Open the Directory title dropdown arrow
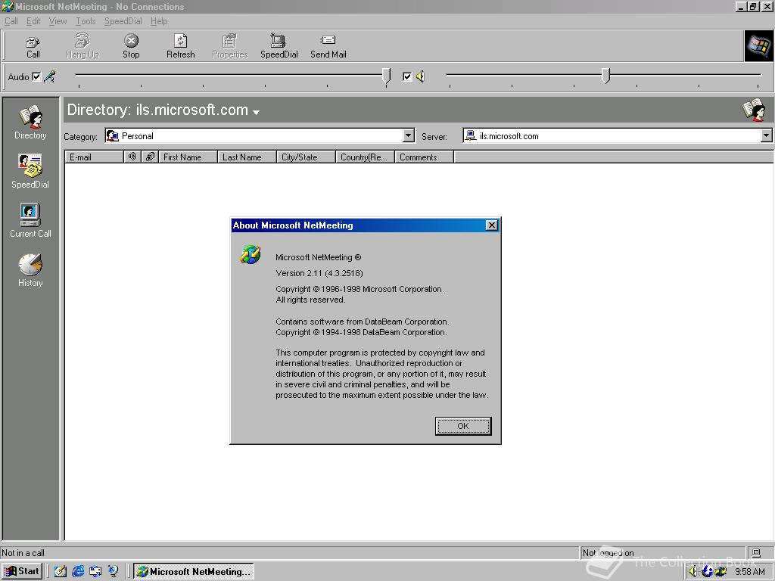The width and height of the screenshot is (775, 581). [256, 112]
